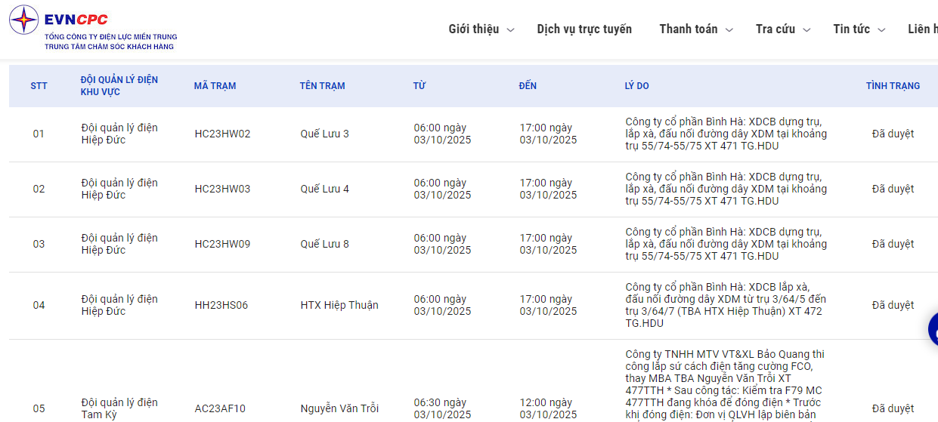Image resolution: width=938 pixels, height=422 pixels.
Task: Expand the Thanh toán chevron arrow
Action: pyautogui.click(x=729, y=30)
